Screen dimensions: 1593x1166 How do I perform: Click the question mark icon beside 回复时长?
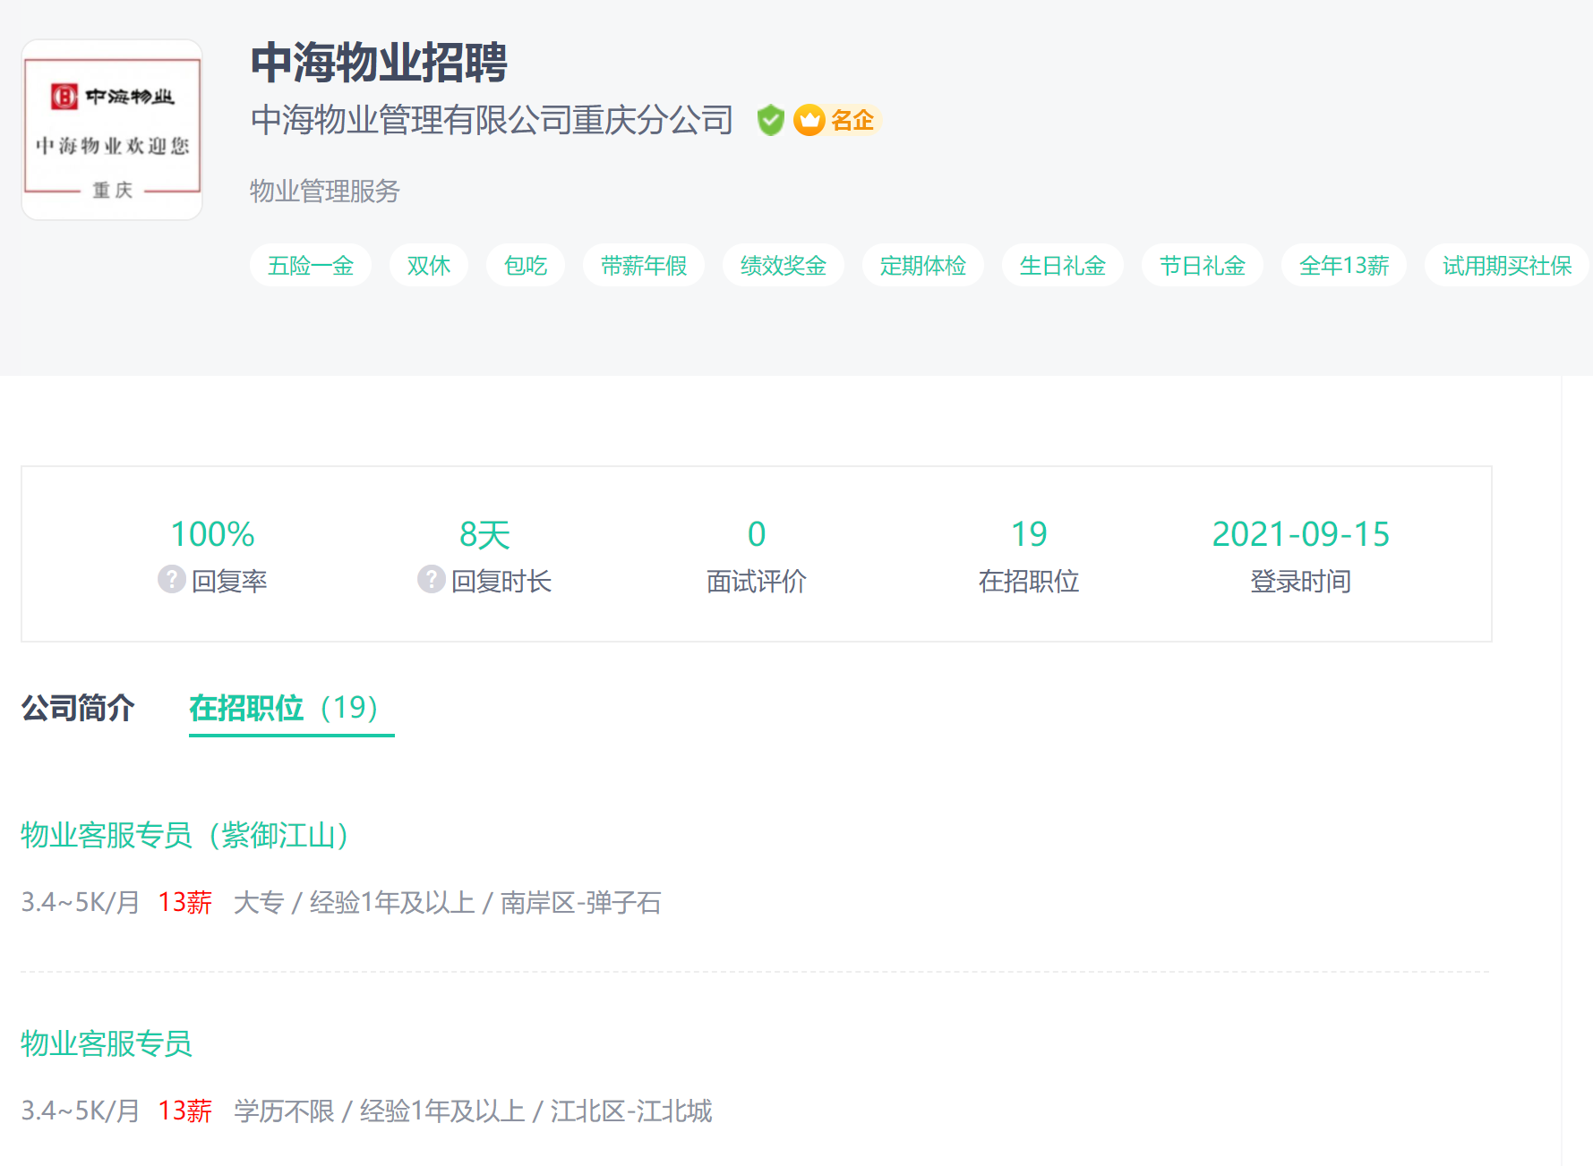(x=432, y=579)
